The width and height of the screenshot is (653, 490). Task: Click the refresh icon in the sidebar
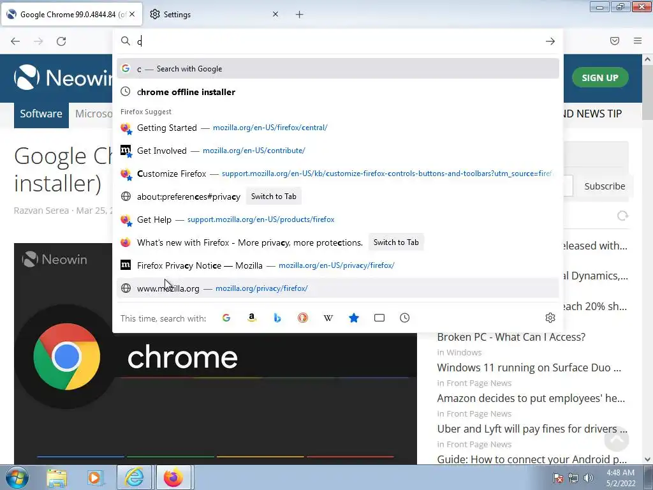coord(622,216)
